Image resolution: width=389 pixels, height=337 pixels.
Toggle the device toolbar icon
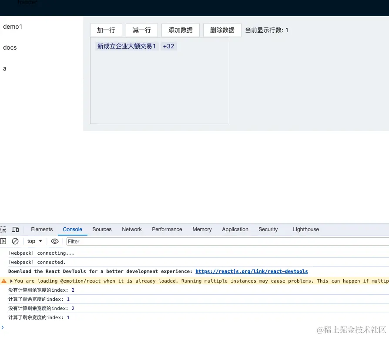pyautogui.click(x=15, y=229)
